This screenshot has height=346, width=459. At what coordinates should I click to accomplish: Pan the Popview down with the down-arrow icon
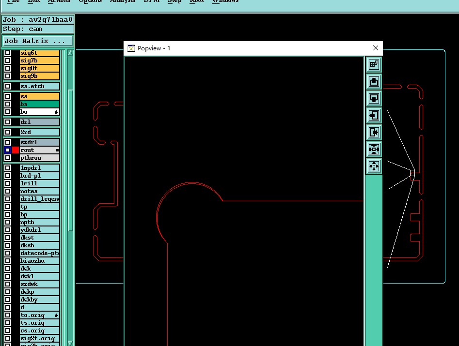tap(374, 98)
